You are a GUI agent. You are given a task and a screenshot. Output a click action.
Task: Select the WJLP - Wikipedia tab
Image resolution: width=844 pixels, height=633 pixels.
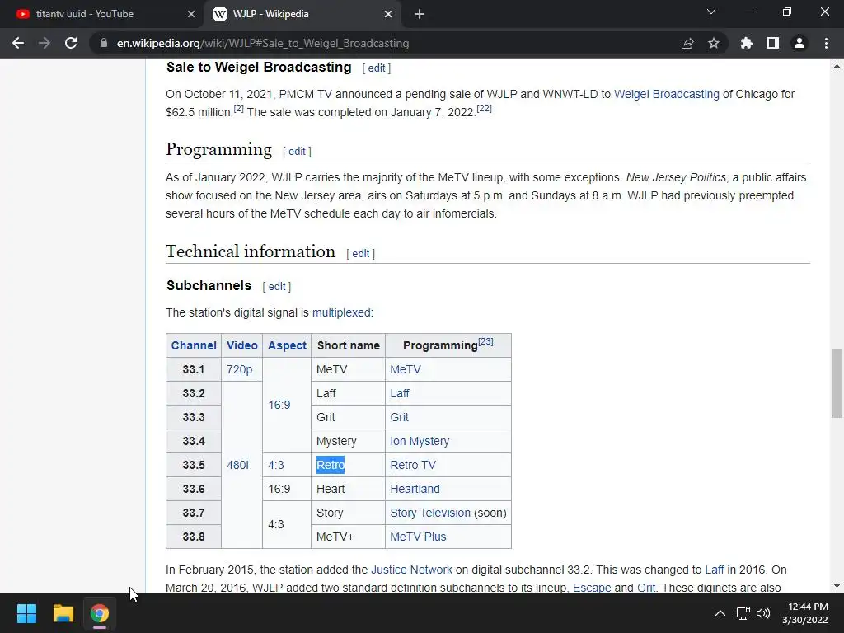click(302, 14)
